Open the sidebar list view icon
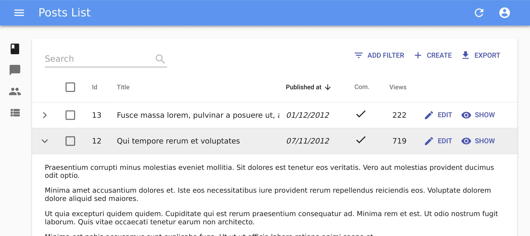 tap(15, 113)
